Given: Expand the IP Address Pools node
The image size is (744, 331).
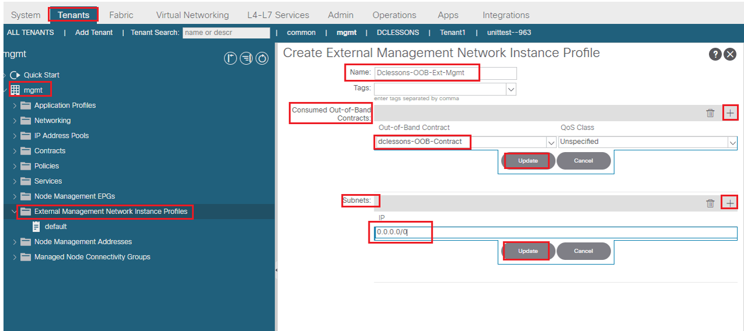Looking at the screenshot, I should click(x=15, y=136).
